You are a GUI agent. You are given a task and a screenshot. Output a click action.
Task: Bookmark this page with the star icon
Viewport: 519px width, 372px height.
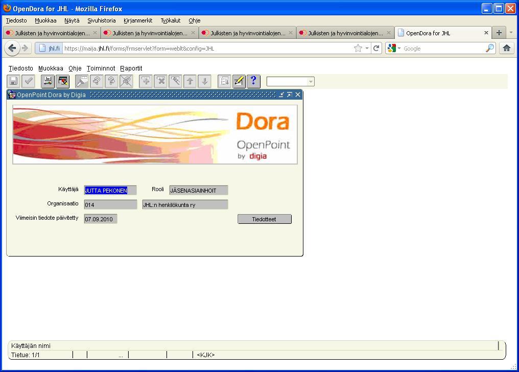[x=358, y=49]
